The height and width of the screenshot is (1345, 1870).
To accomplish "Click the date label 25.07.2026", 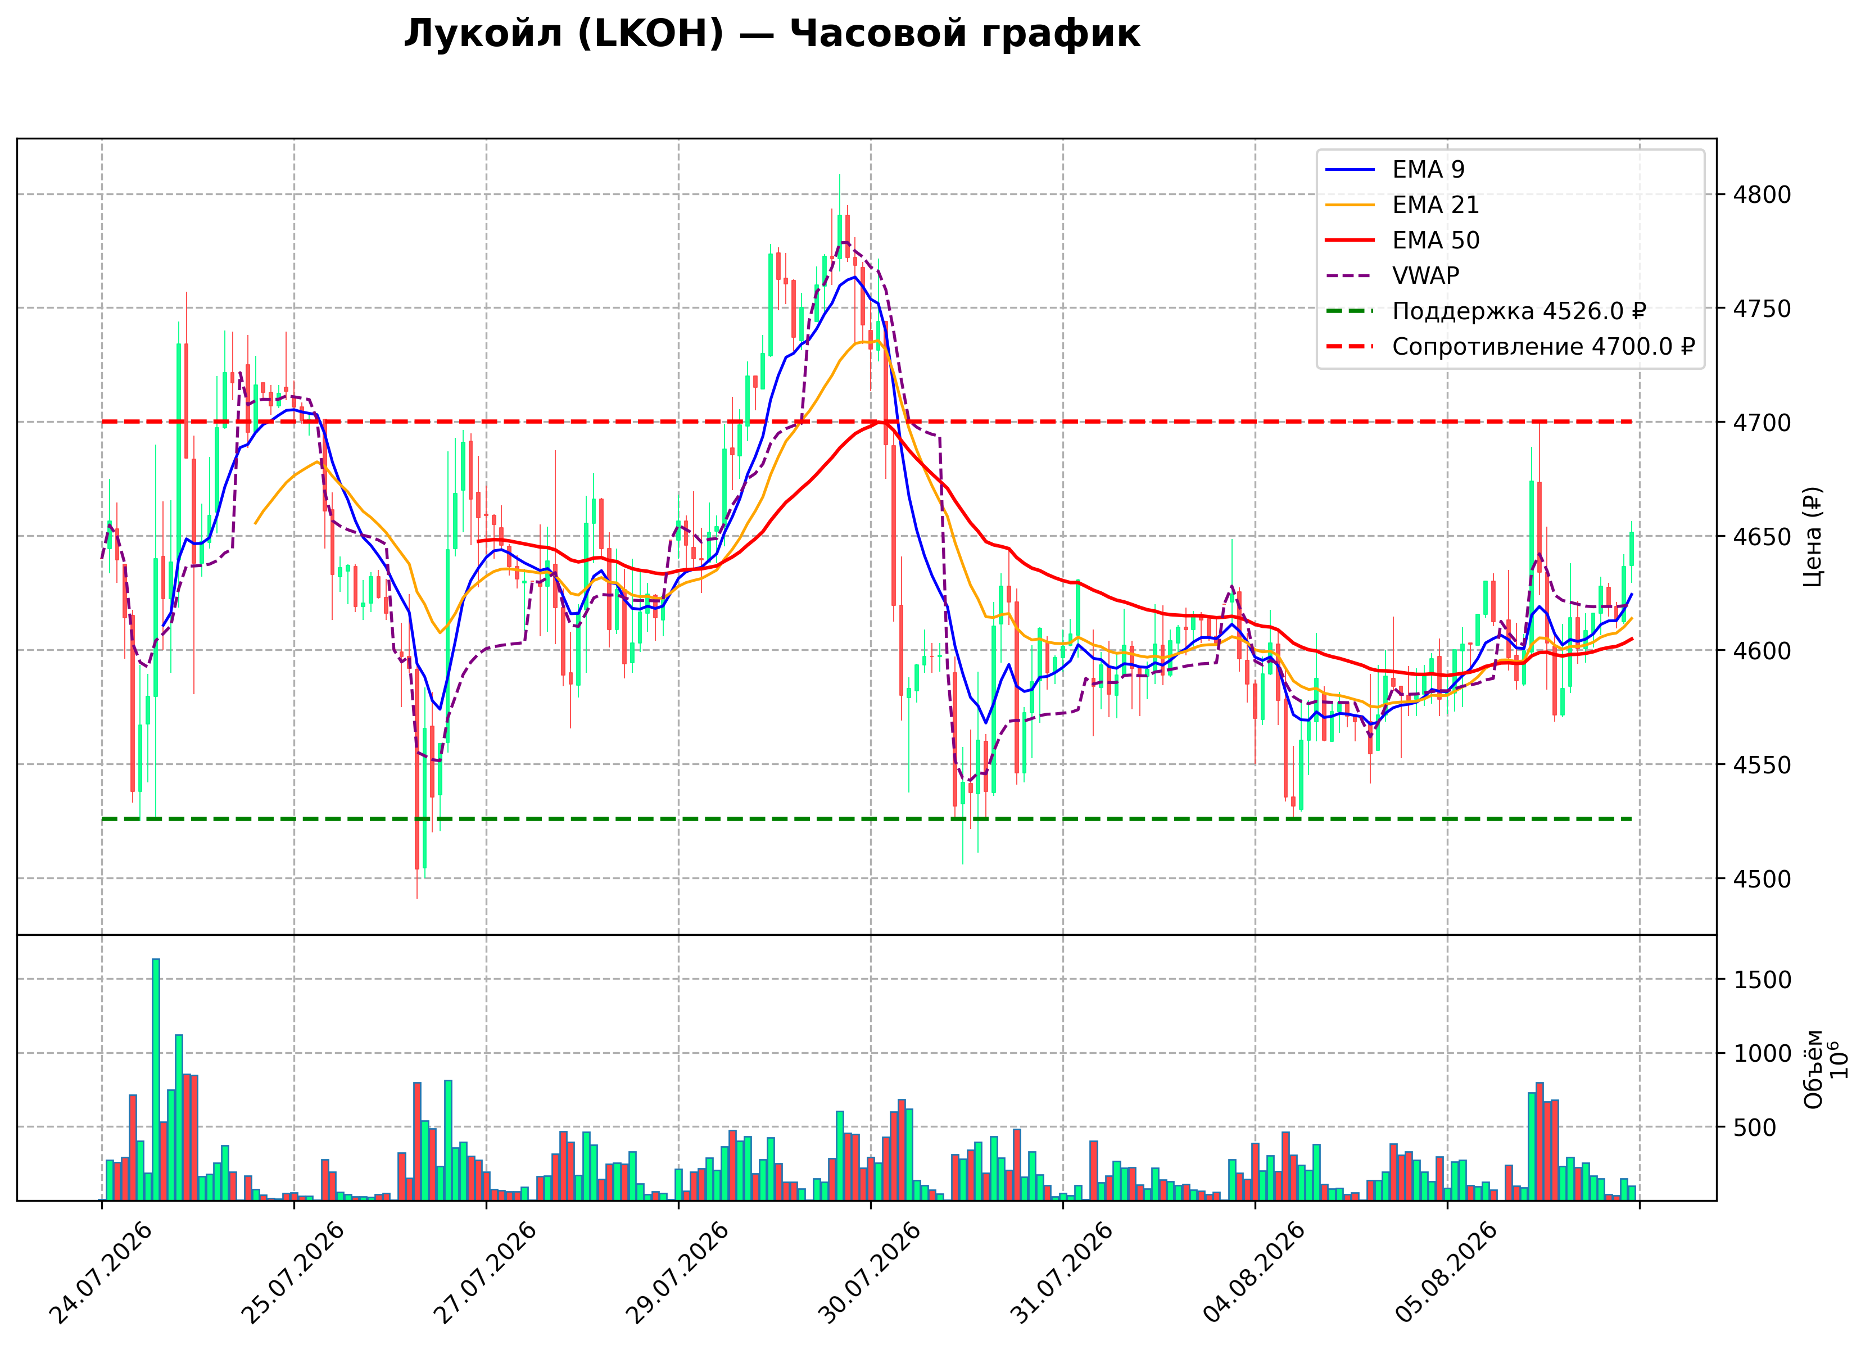I will pyautogui.click(x=293, y=1272).
